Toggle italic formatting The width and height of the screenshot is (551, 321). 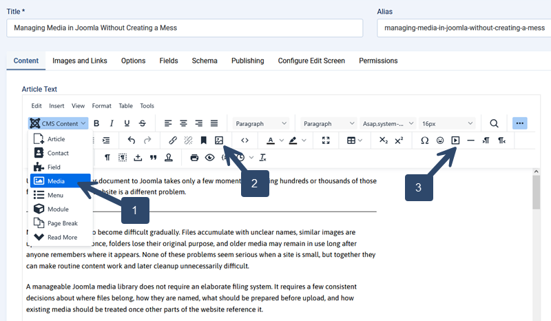click(112, 123)
